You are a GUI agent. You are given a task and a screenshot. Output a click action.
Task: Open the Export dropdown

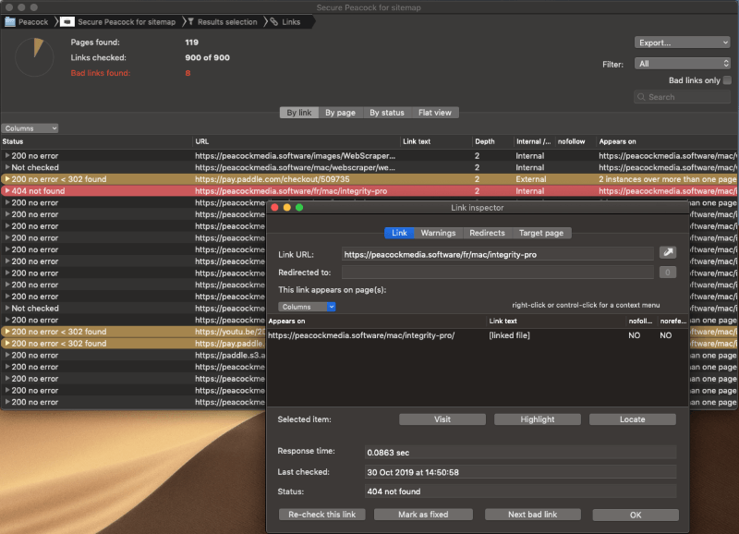pyautogui.click(x=682, y=42)
